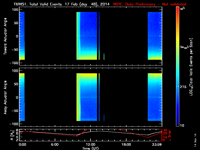The image size is (200, 150).
Task: Click the 'Time (UT)' x-axis label
Action: pyautogui.click(x=90, y=148)
